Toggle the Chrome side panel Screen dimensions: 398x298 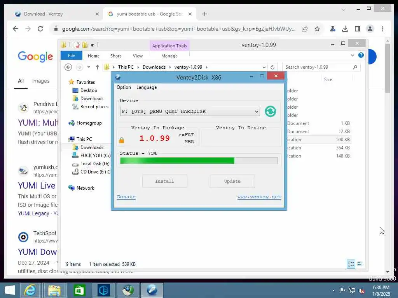tap(358, 29)
